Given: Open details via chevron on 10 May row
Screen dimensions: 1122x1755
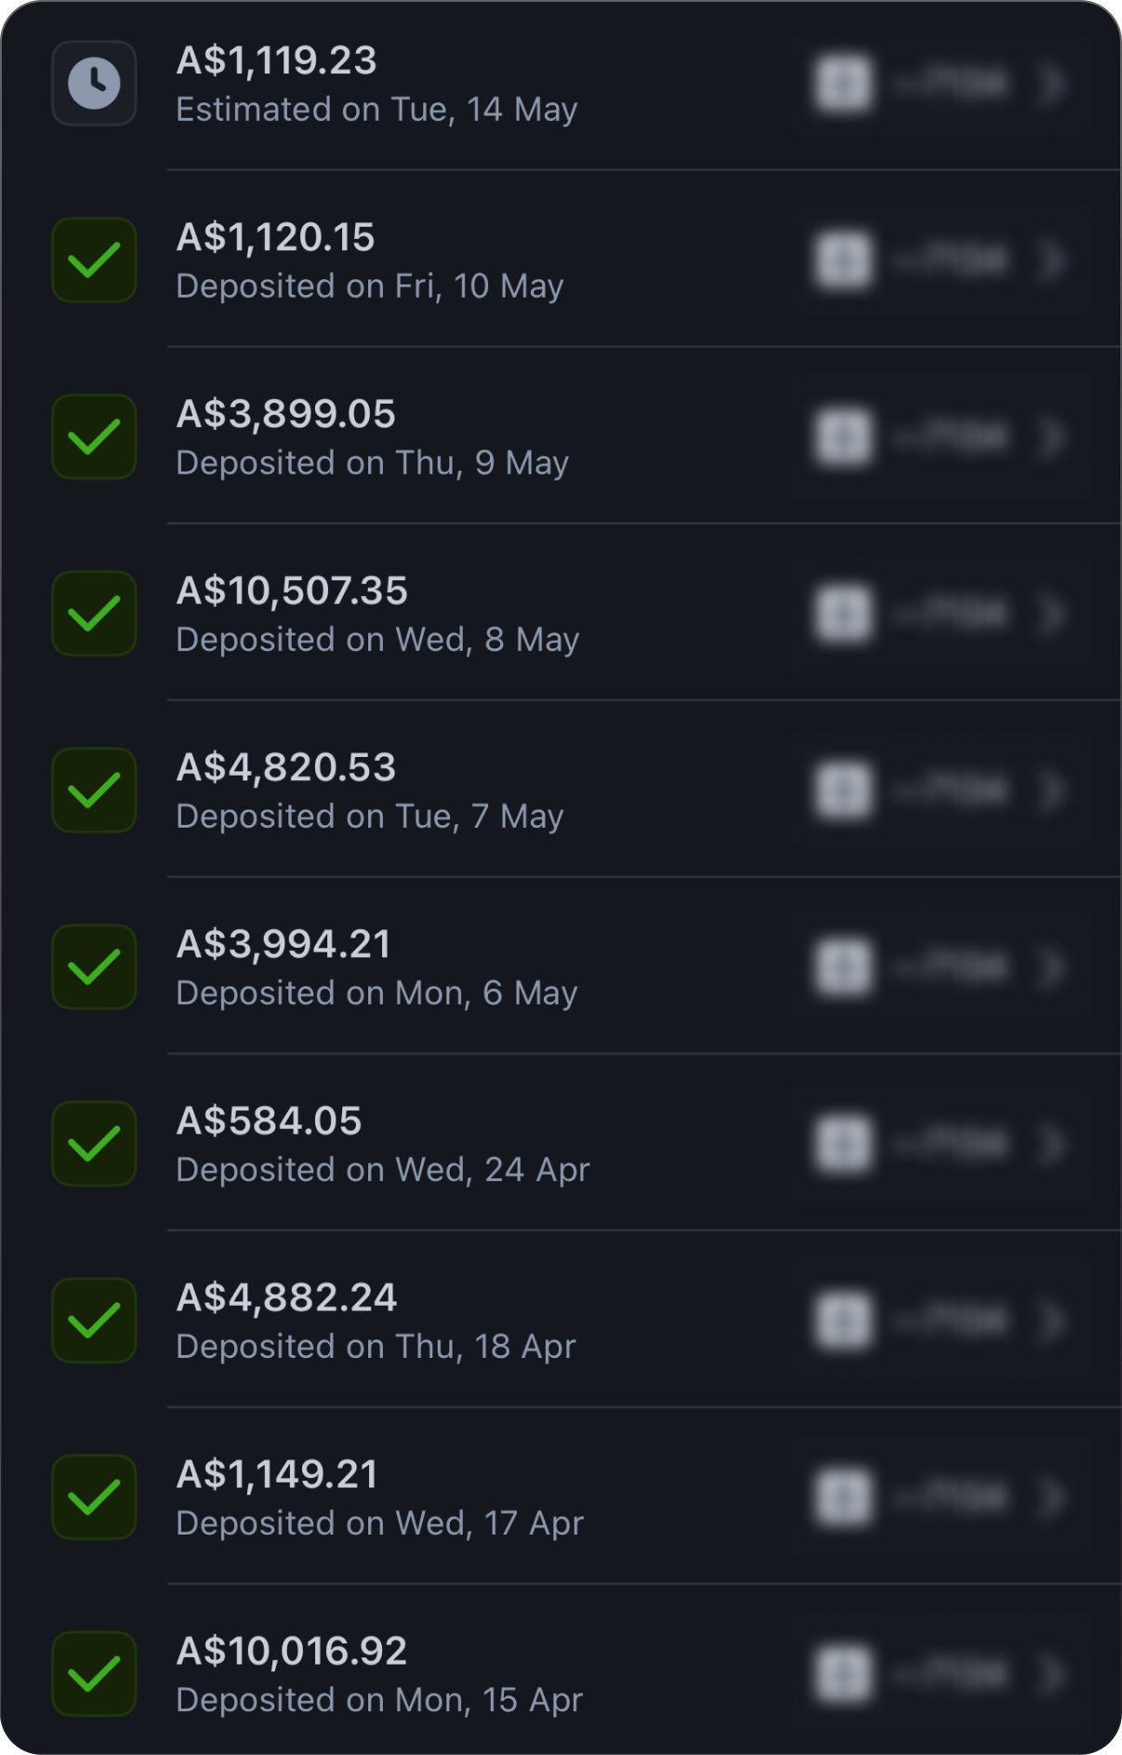Looking at the screenshot, I should click(1053, 260).
